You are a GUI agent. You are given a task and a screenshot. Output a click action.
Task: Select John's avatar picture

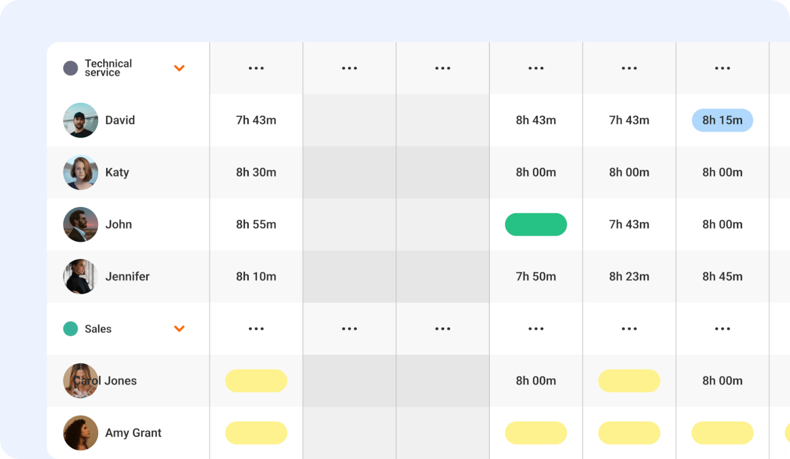pos(80,224)
